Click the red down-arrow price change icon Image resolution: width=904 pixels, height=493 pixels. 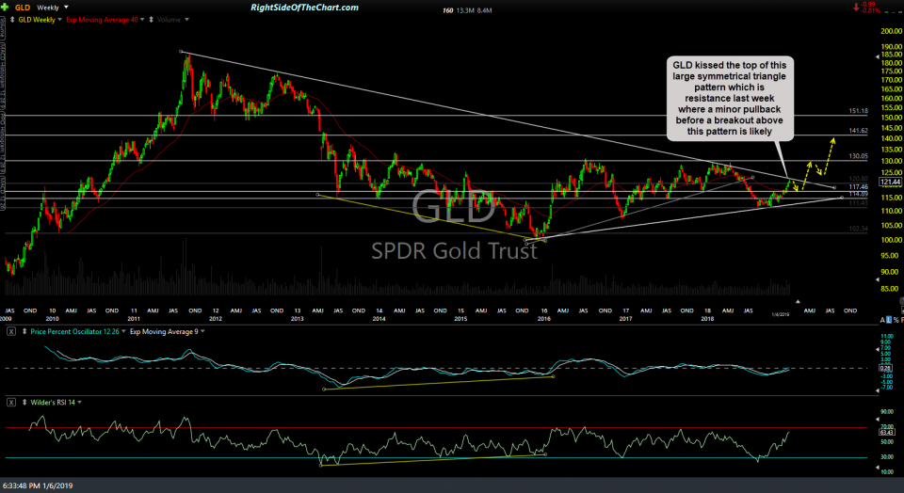pyautogui.click(x=856, y=8)
